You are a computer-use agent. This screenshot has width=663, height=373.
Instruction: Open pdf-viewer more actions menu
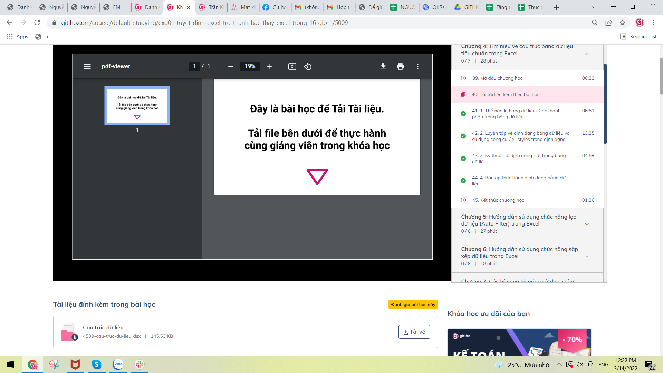[x=417, y=66]
